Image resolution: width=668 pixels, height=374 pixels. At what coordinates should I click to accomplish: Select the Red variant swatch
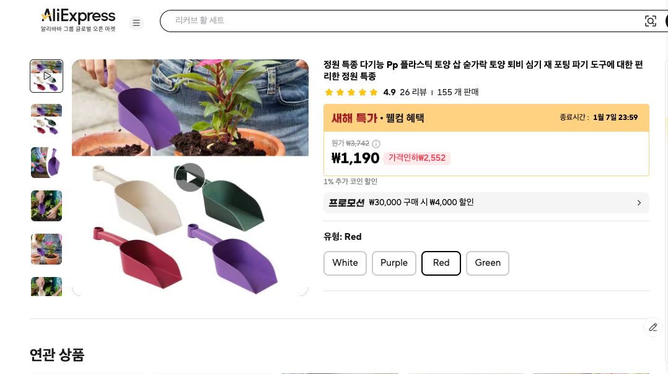pyautogui.click(x=441, y=263)
